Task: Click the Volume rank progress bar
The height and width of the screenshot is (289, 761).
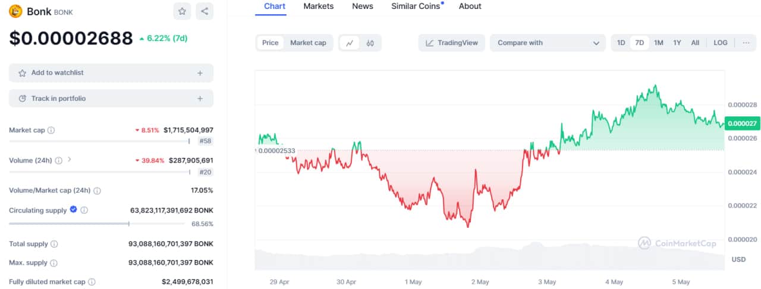Action: [x=99, y=172]
